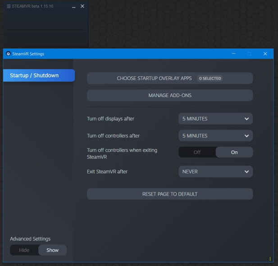
Task: Open Choose Startup Overlay Apps
Action: click(154, 78)
